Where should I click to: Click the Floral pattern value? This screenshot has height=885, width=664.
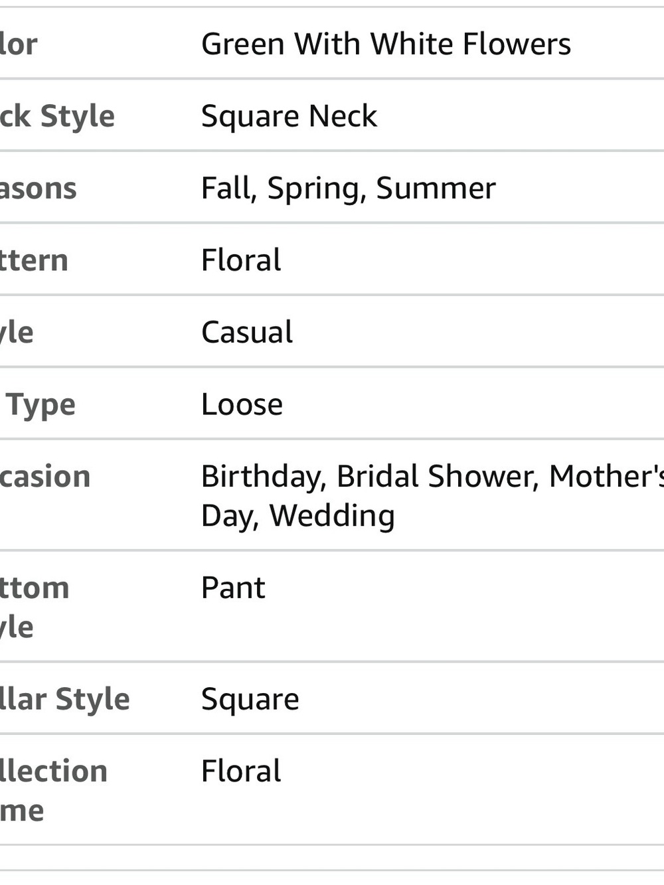pos(241,260)
